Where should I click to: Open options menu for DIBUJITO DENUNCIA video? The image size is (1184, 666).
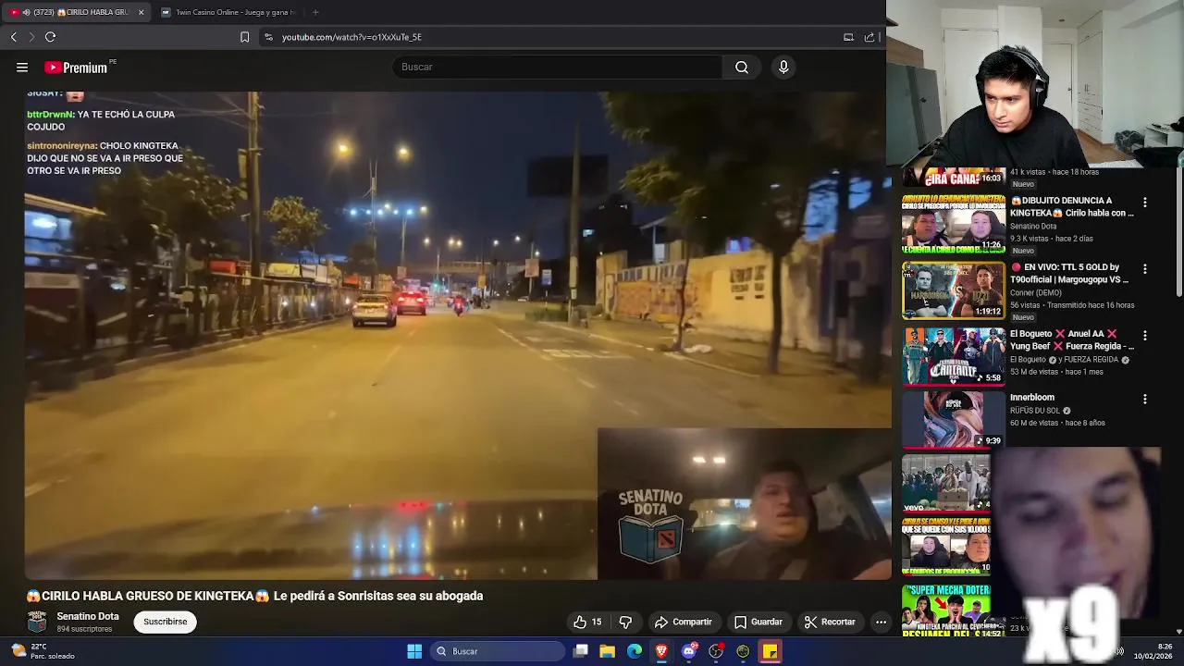coord(1145,202)
